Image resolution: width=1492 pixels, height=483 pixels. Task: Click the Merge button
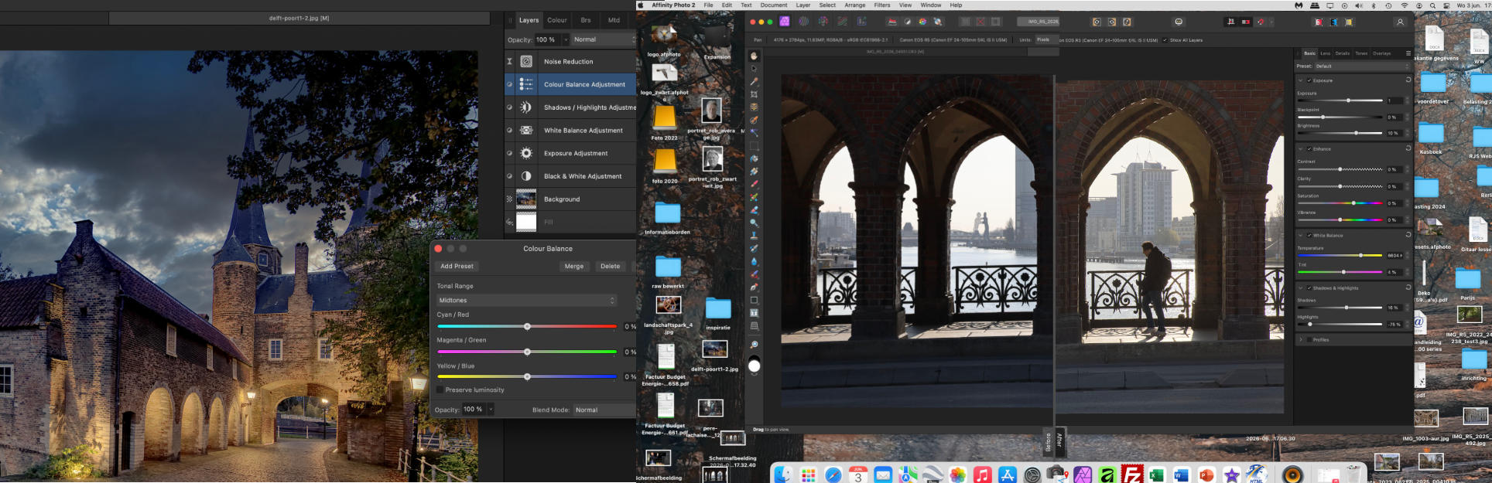click(574, 266)
